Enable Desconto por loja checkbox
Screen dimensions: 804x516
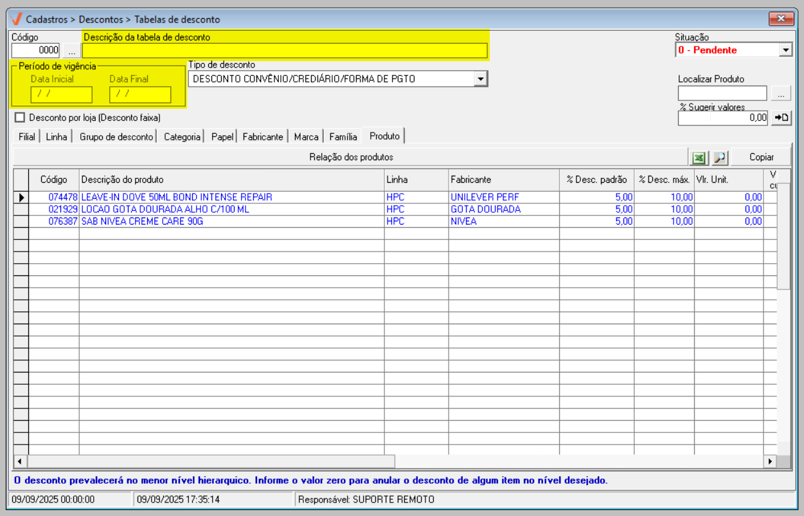coord(20,118)
